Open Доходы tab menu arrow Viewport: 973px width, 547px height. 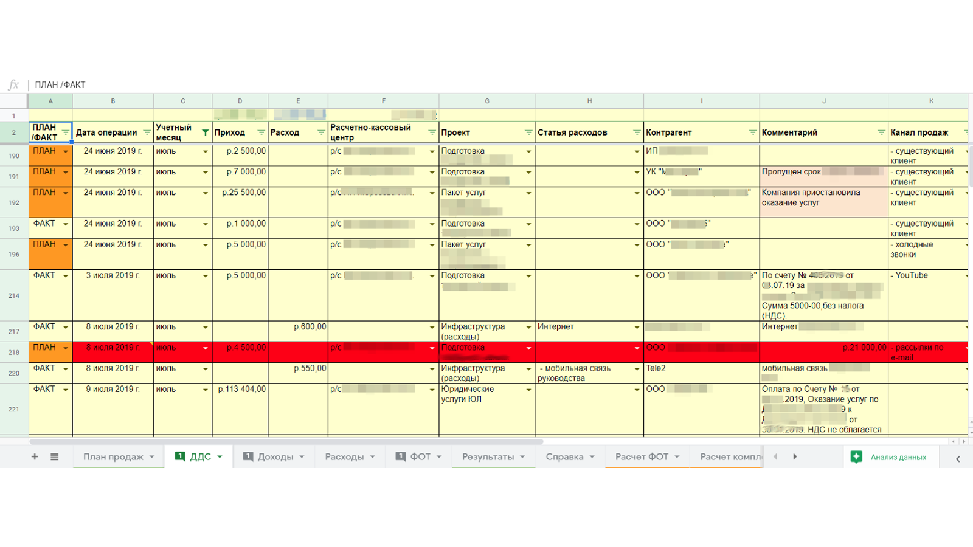pyautogui.click(x=302, y=456)
